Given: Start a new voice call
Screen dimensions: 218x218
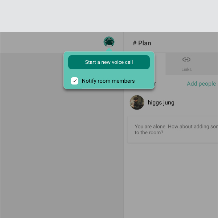Looking at the screenshot, I should (109, 62).
